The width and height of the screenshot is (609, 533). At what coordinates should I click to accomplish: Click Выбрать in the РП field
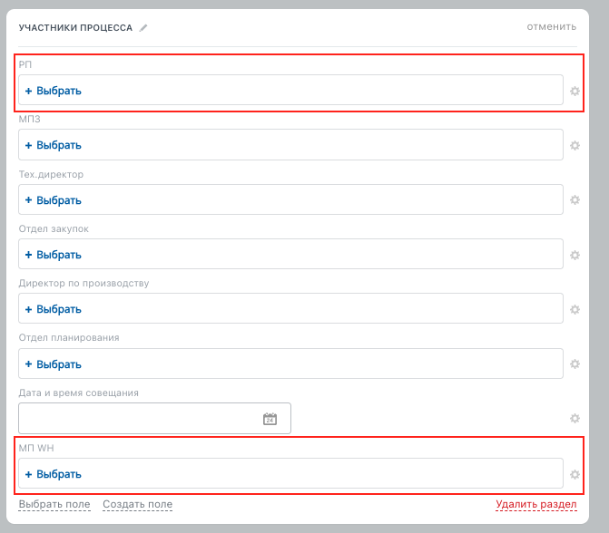pyautogui.click(x=54, y=91)
